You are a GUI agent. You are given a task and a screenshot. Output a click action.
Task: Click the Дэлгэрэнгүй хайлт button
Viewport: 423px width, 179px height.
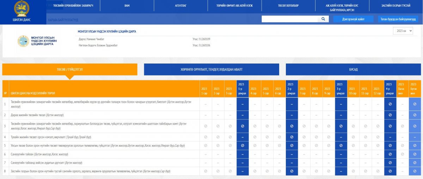[x=353, y=19]
